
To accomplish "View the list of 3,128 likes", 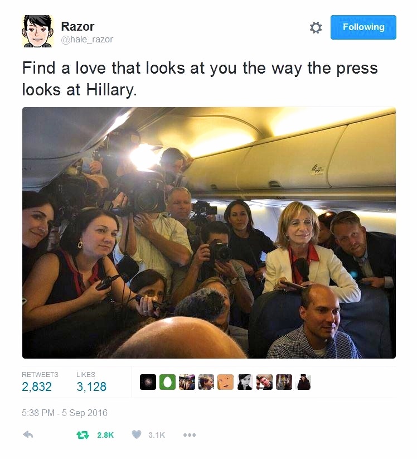I will pos(91,382).
